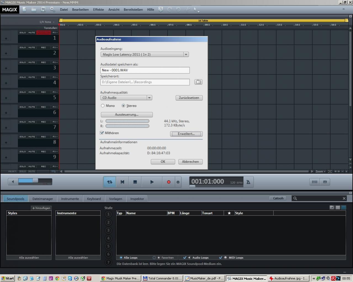Open the Aufnahmequalität CD Audio dropdown
The height and width of the screenshot is (282, 353).
click(149, 98)
